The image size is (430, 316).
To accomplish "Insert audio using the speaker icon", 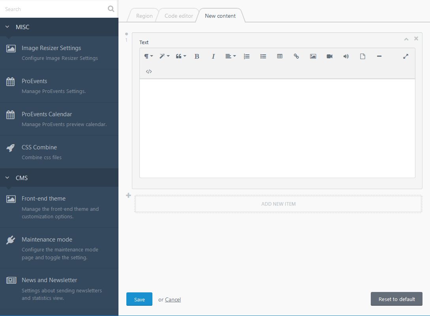I will (346, 56).
